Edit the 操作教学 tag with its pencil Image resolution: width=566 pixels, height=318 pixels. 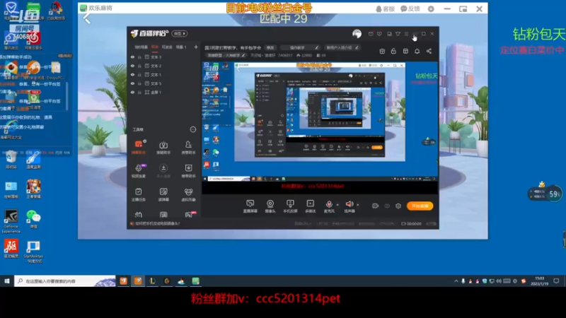[316, 47]
